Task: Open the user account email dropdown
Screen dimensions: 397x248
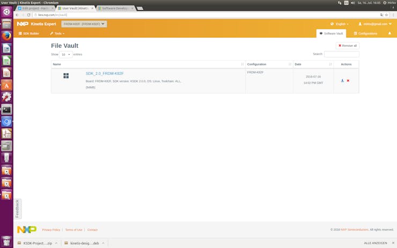Action: point(375,24)
